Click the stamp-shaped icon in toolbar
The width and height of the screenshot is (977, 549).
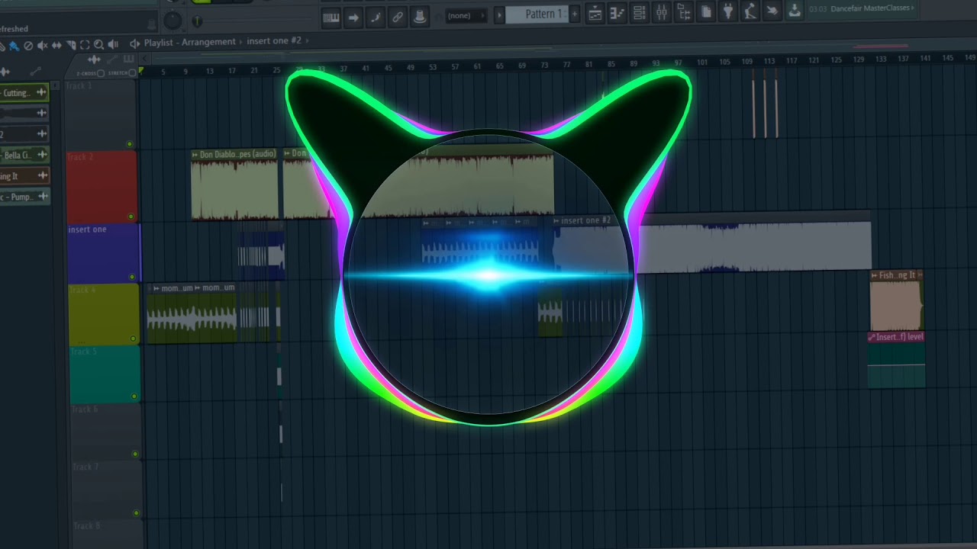tap(419, 16)
